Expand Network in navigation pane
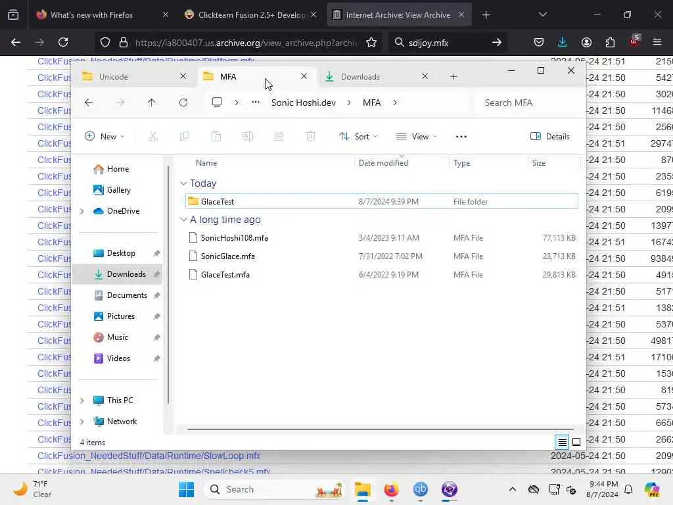Image resolution: width=673 pixels, height=505 pixels. [x=82, y=421]
